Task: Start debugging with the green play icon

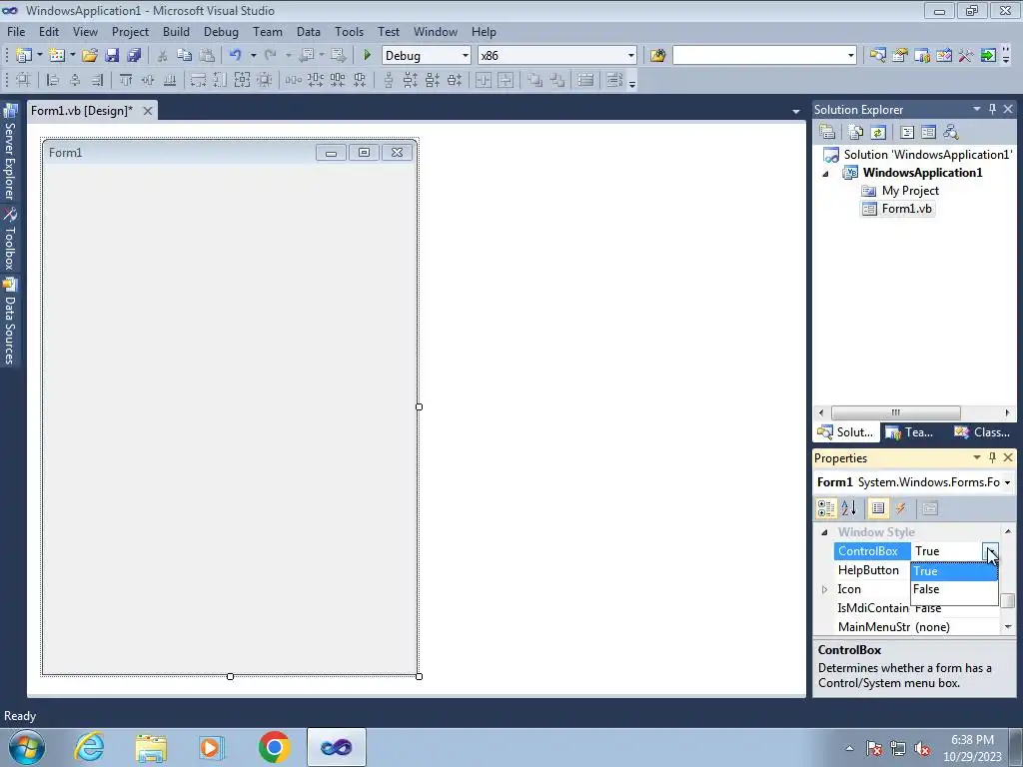Action: (367, 56)
